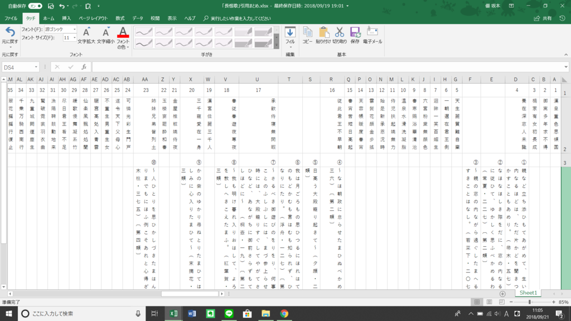Switch to Page Layout view in status bar
The image size is (571, 321).
pyautogui.click(x=489, y=302)
